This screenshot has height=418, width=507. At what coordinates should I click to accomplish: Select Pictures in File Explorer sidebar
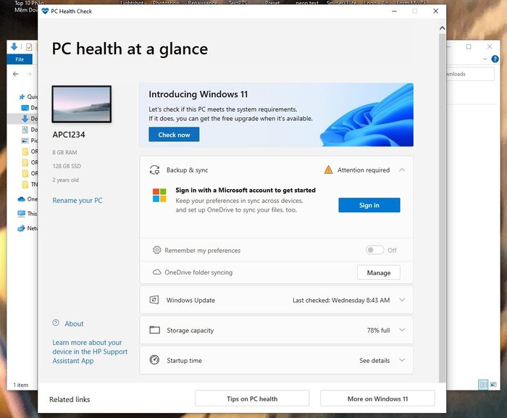click(x=30, y=141)
